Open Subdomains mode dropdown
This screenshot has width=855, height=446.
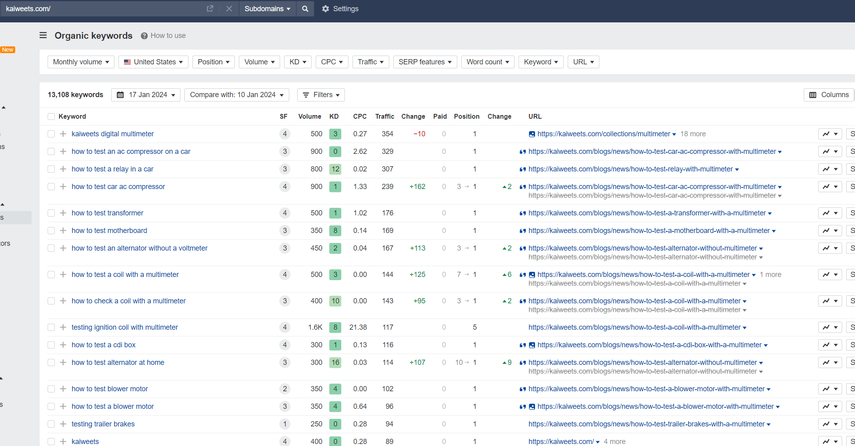267,8
